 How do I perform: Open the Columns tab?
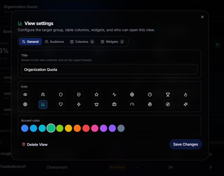tap(82, 42)
